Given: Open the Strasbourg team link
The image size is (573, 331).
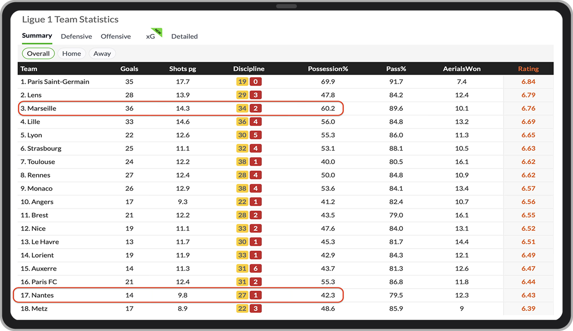Looking at the screenshot, I should 44,148.
